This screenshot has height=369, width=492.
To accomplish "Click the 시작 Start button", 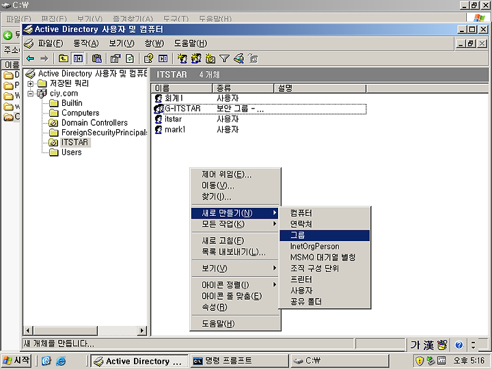I will click(x=16, y=361).
